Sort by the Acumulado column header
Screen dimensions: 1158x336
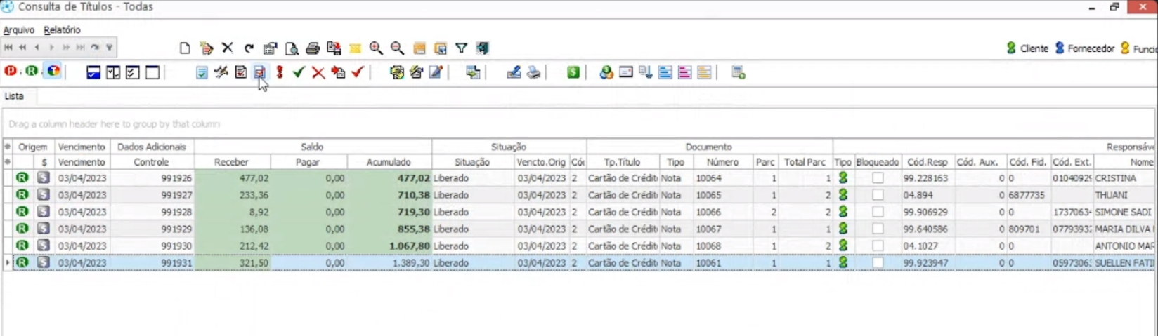(389, 162)
